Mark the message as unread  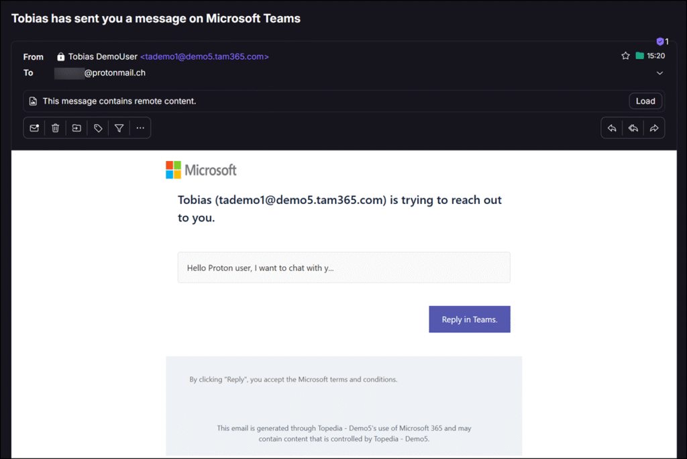tap(34, 127)
